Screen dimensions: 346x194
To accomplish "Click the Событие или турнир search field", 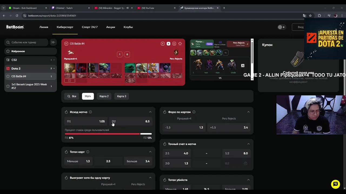I will pos(26,42).
